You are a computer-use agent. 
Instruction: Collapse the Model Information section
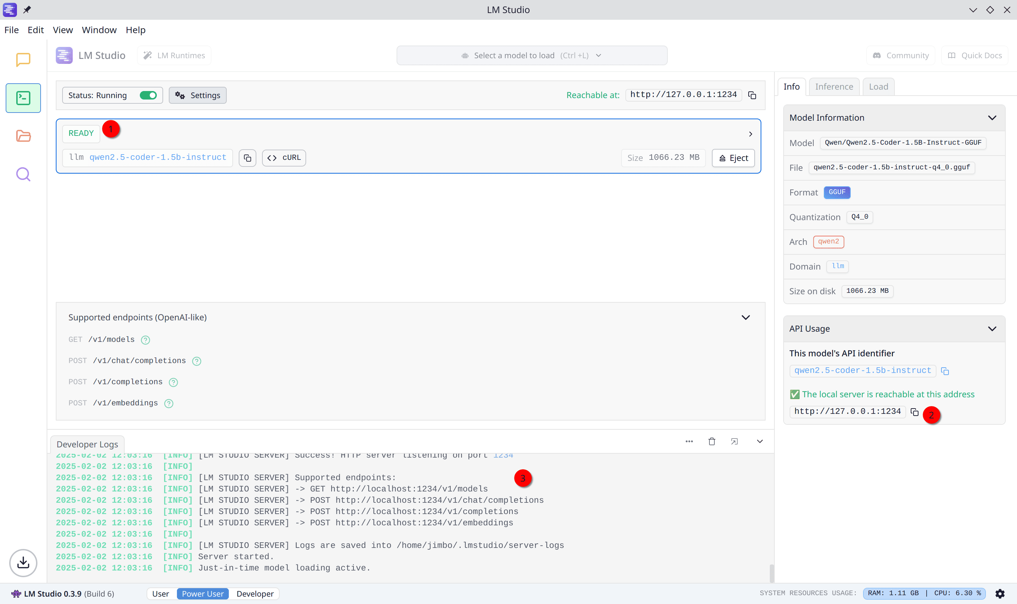[992, 117]
